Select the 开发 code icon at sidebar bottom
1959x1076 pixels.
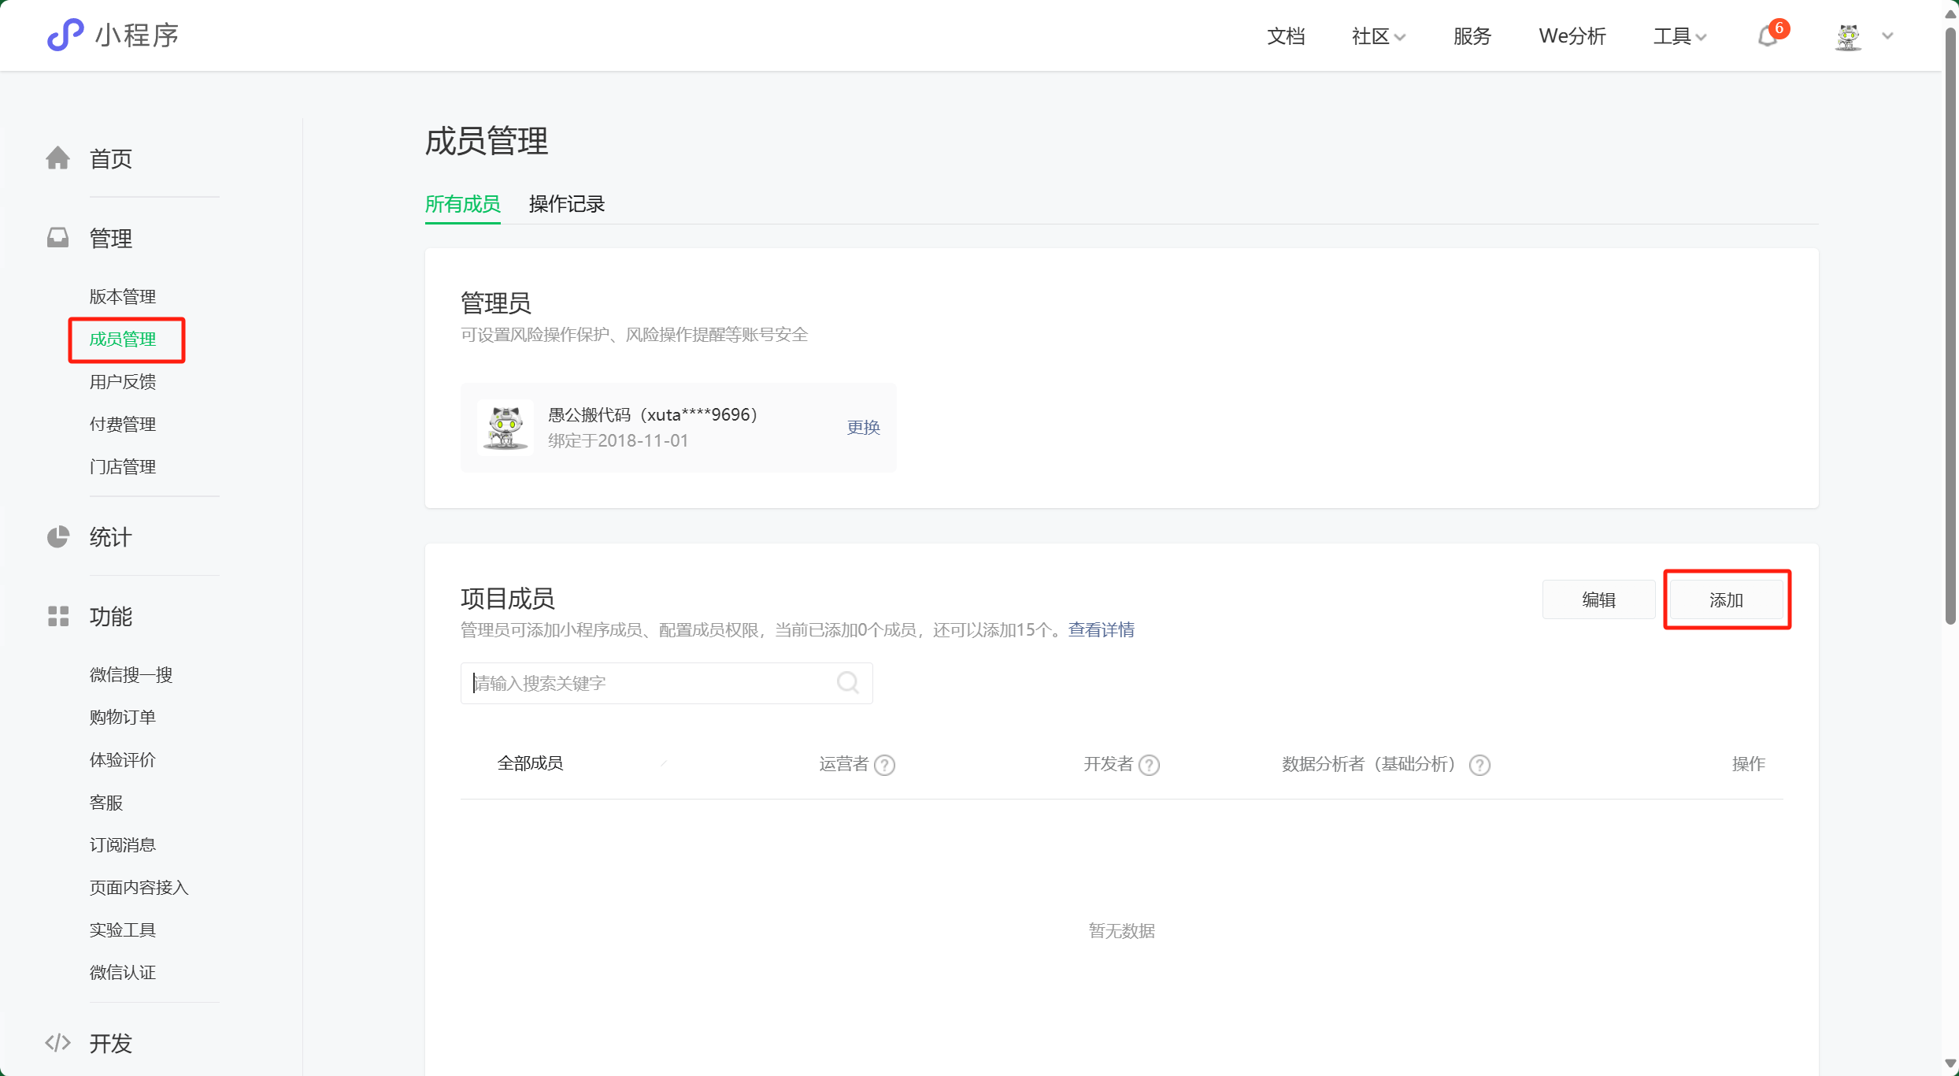coord(58,1041)
